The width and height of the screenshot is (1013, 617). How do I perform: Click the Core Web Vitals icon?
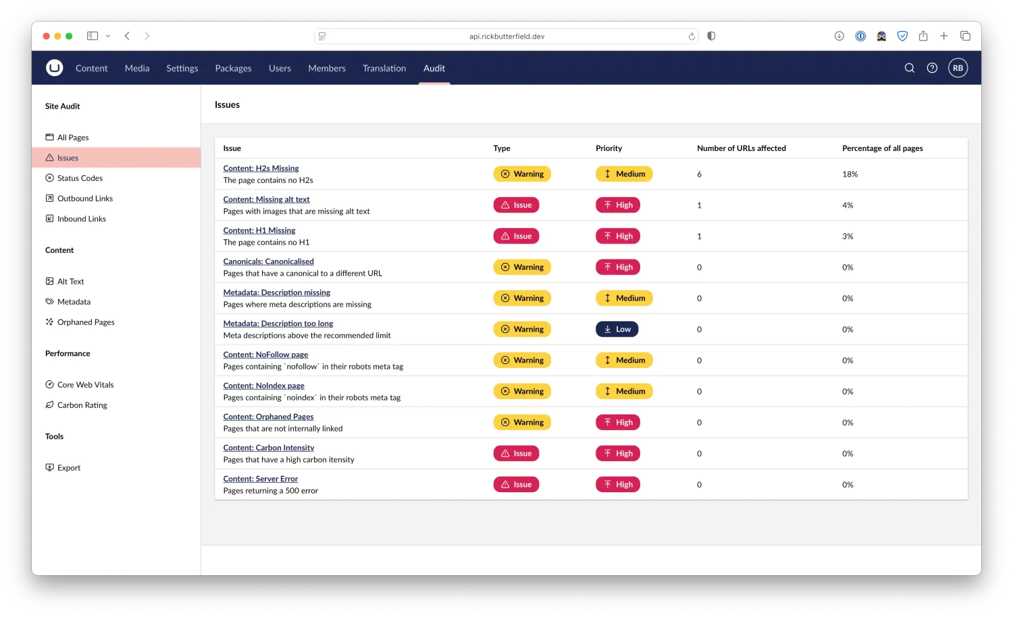[49, 384]
